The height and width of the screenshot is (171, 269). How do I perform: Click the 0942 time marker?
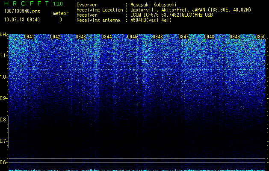(55, 37)
